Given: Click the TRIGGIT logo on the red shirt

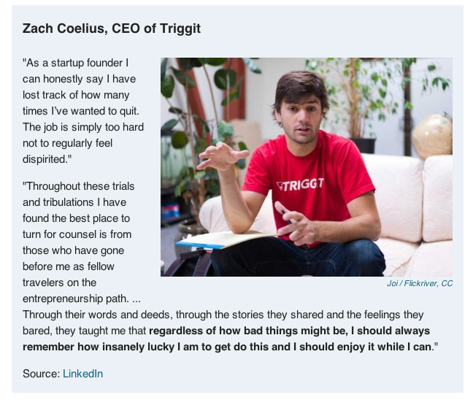Looking at the screenshot, I should [301, 185].
